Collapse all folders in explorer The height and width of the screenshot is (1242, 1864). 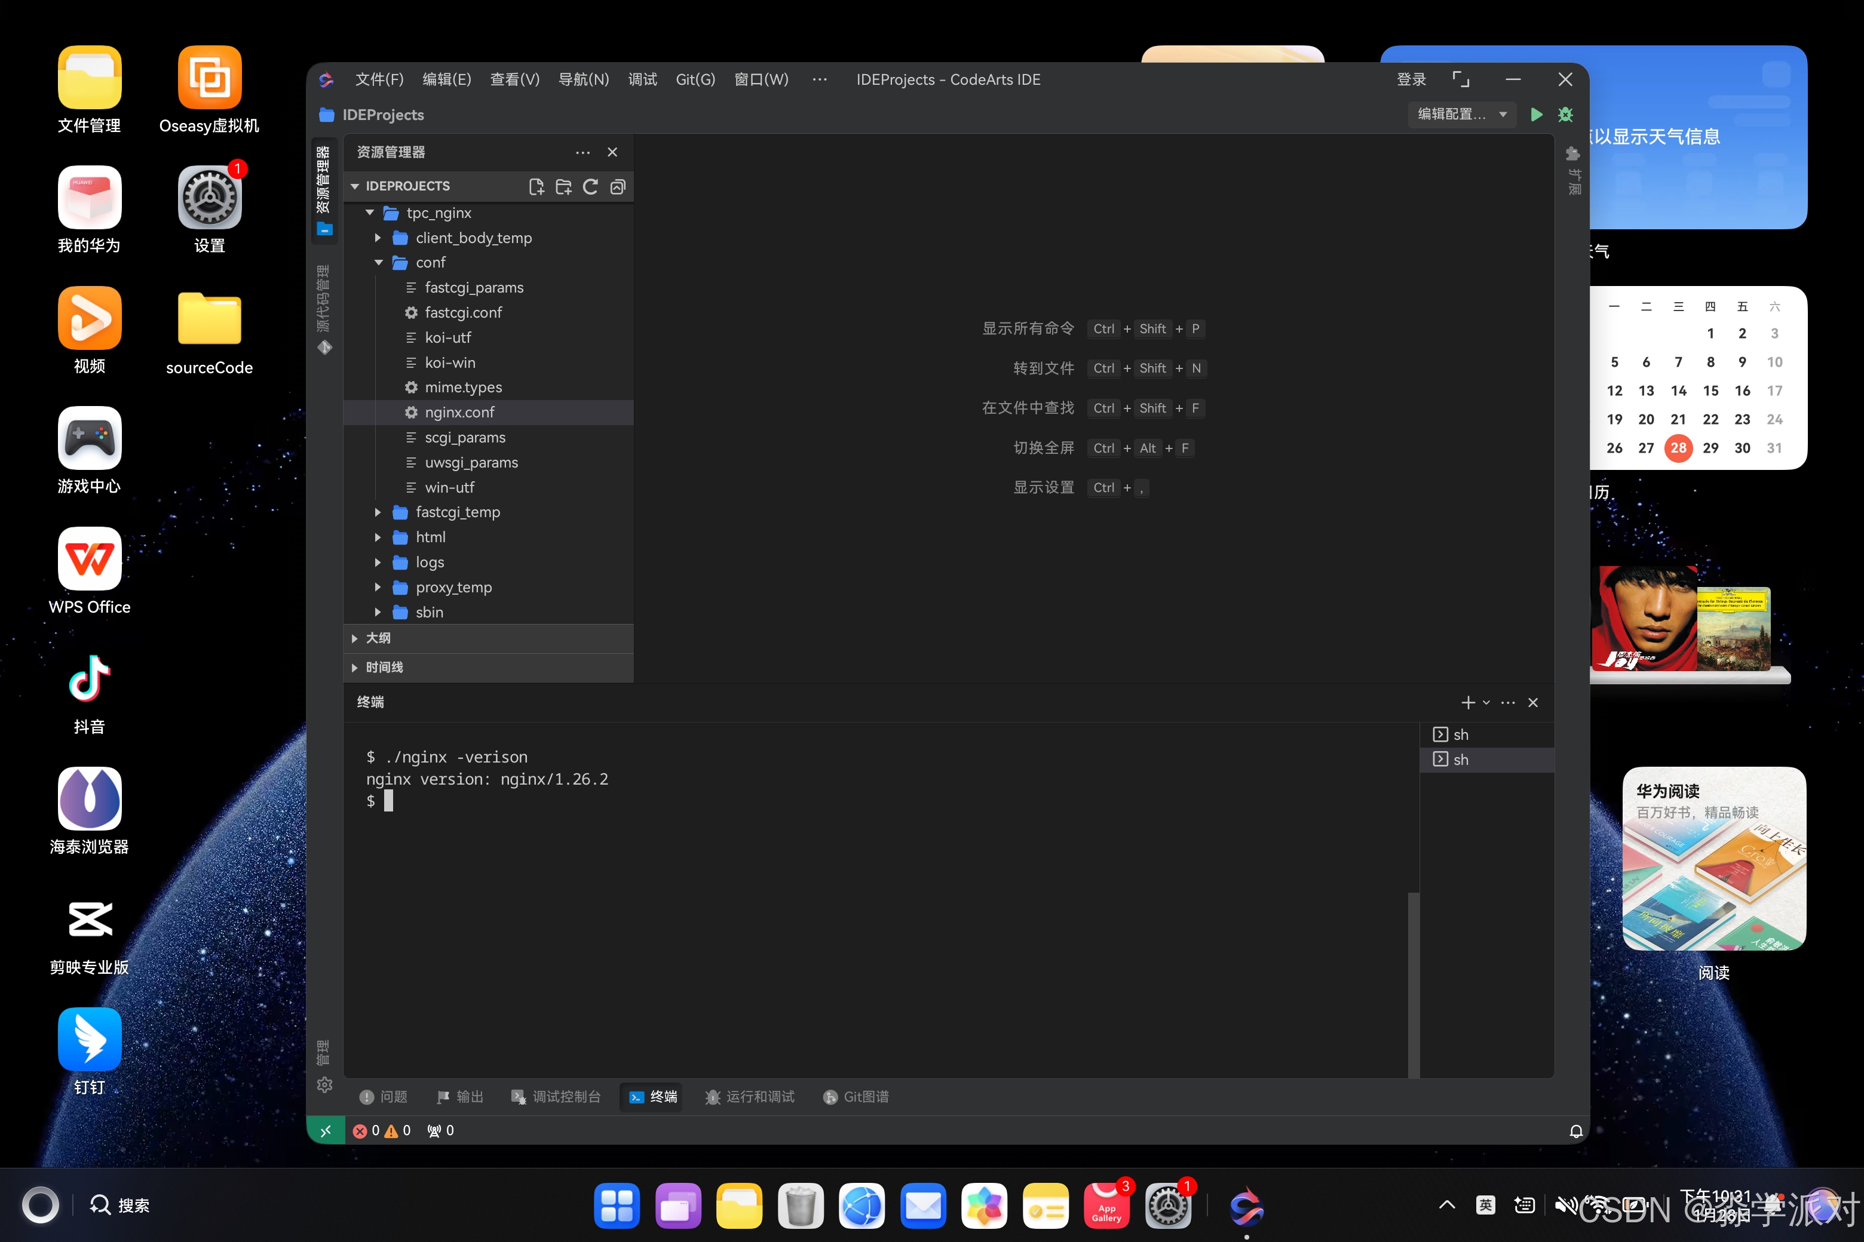[617, 186]
